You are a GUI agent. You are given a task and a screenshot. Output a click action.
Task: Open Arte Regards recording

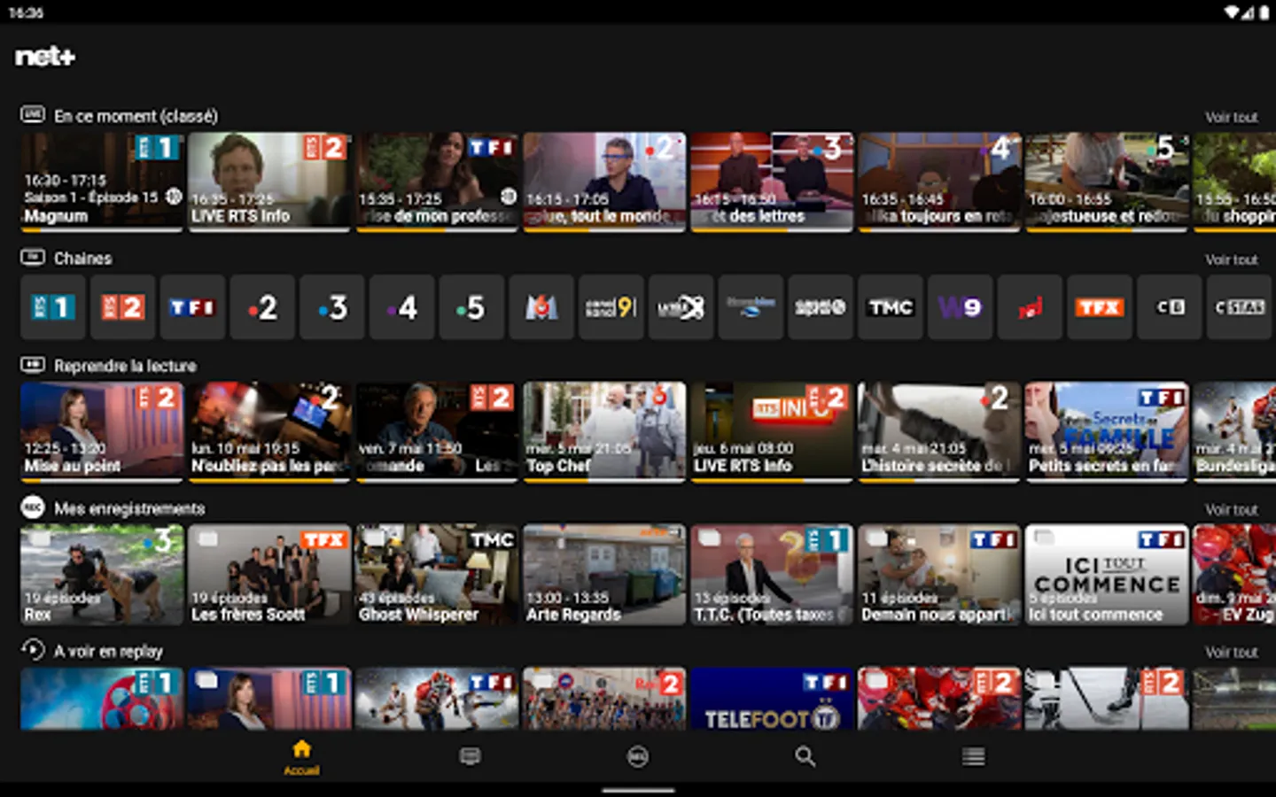[x=604, y=575]
